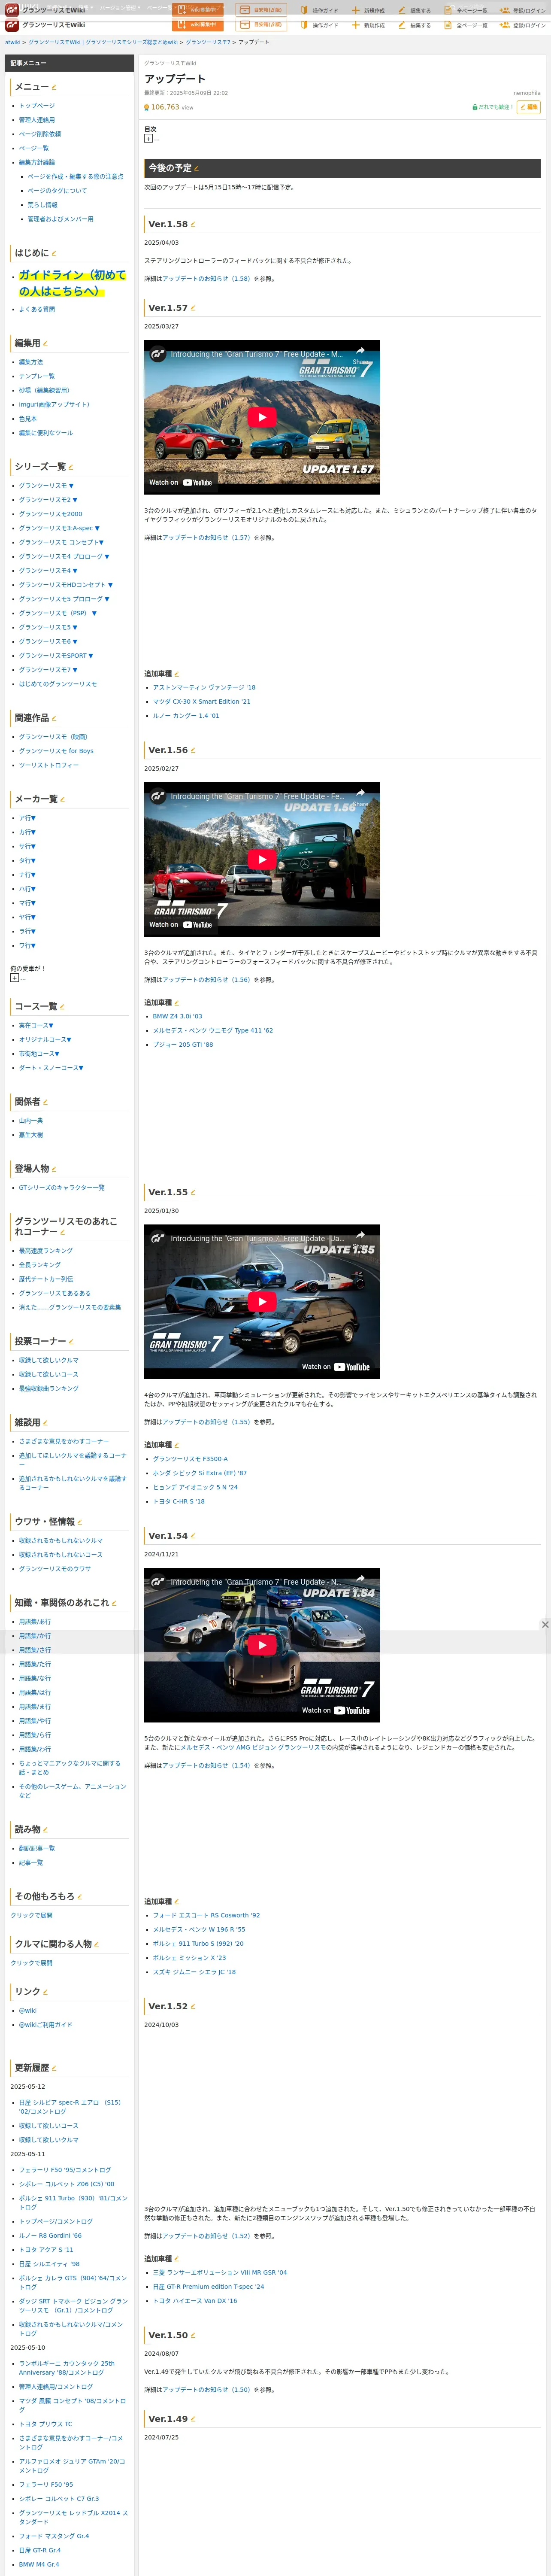
Task: Click the edit pencil beside 関連作品 heading
Action: (x=53, y=718)
